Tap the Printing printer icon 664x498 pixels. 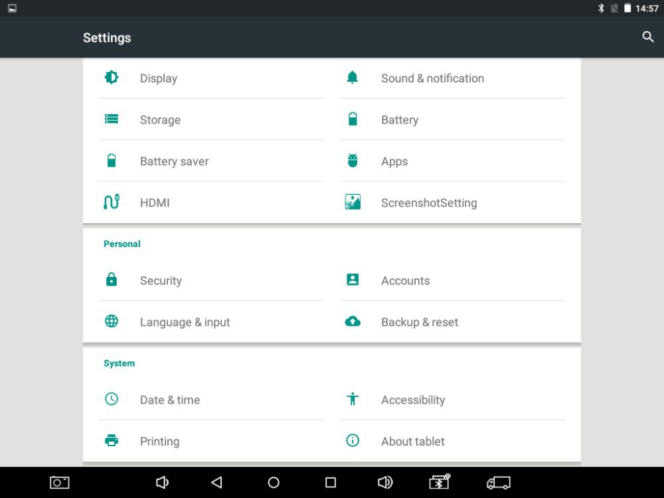pos(112,440)
